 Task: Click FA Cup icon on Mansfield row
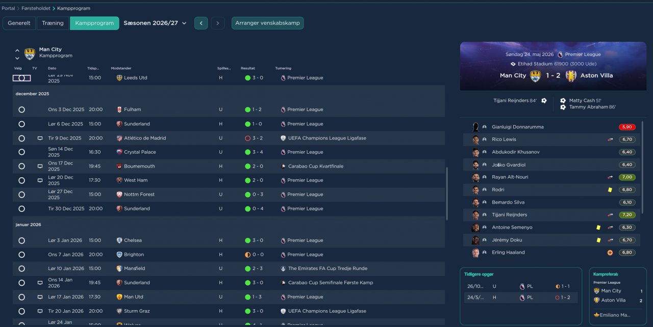[x=283, y=268]
